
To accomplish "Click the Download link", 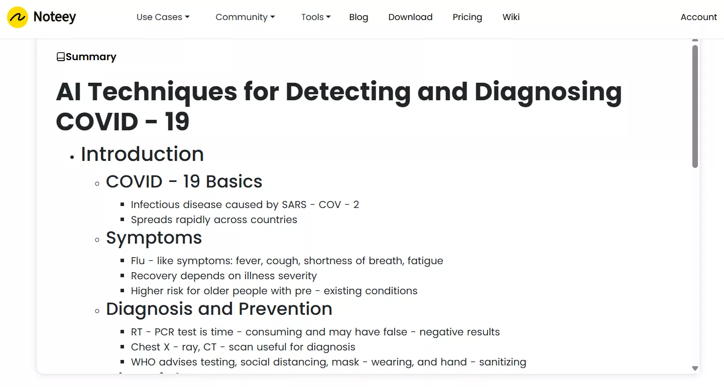I will 410,17.
